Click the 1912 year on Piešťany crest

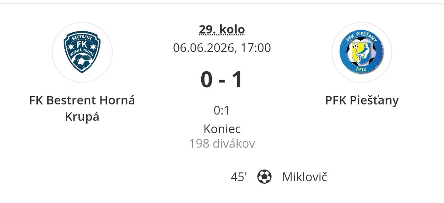point(361,69)
